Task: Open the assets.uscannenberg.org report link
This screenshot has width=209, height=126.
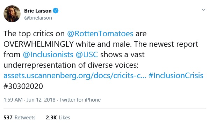Action: click(75, 76)
